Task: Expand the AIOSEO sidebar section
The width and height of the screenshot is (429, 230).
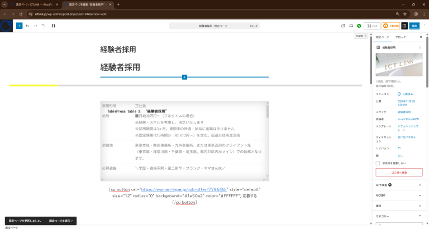Action: pos(399,195)
